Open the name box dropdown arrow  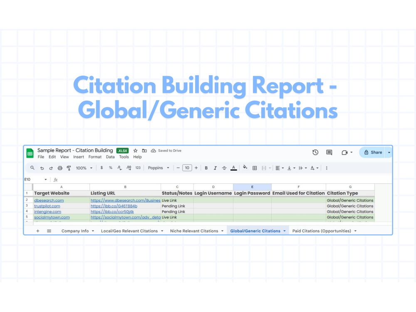[46, 180]
